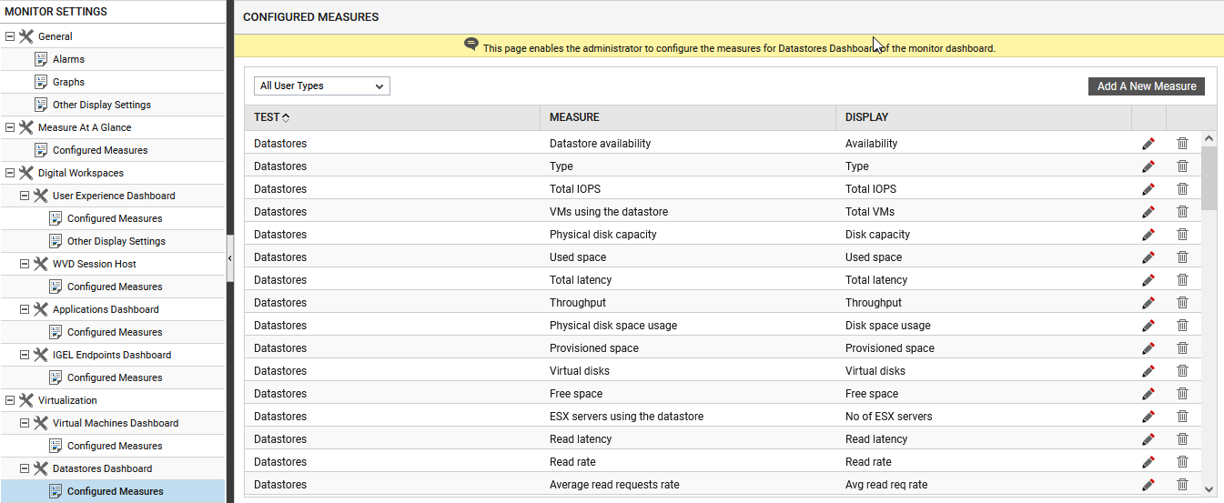This screenshot has height=503, width=1224.
Task: Click the measures table vertical scrollbar thumb
Action: click(x=1209, y=178)
